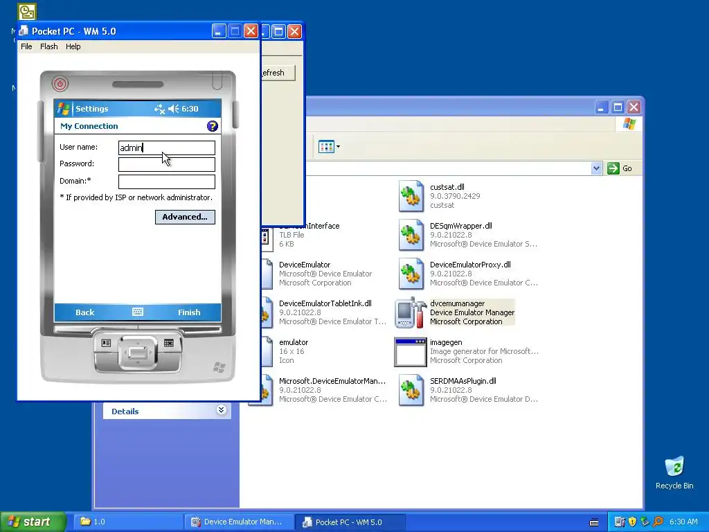Select the Microsoft.DeviceEmulatorMan... file name

pyautogui.click(x=332, y=381)
